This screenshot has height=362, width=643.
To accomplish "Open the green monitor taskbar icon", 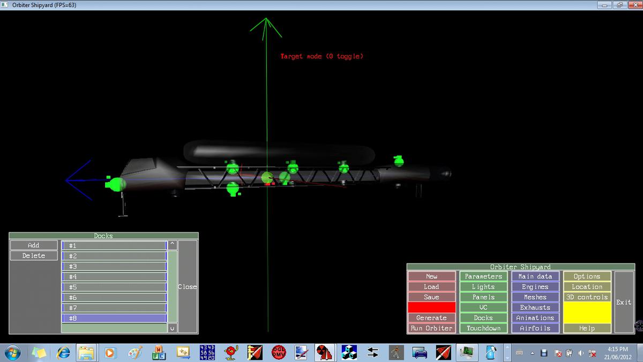I will (467, 352).
